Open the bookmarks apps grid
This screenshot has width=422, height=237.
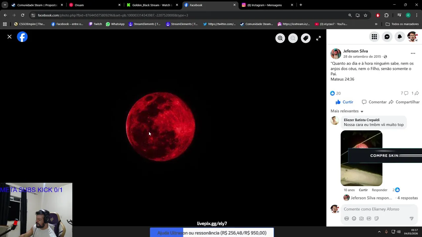[5, 24]
